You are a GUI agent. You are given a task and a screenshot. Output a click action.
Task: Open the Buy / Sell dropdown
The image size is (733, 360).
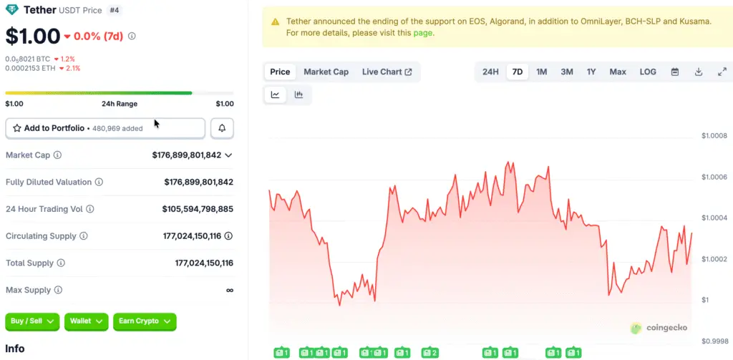tap(33, 321)
